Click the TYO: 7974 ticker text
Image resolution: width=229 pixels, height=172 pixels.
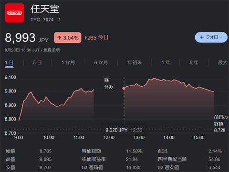pyautogui.click(x=42, y=20)
